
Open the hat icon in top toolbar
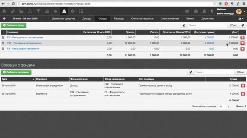tap(55, 11)
